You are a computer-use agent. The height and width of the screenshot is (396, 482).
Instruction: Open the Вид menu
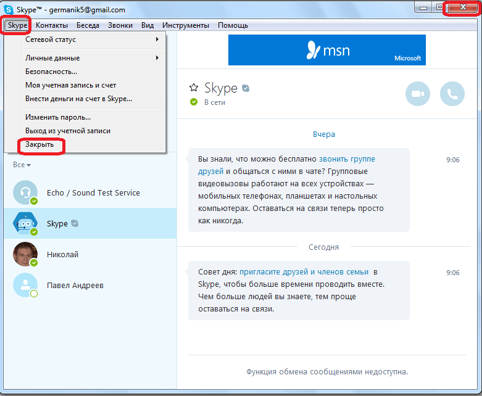pyautogui.click(x=148, y=25)
